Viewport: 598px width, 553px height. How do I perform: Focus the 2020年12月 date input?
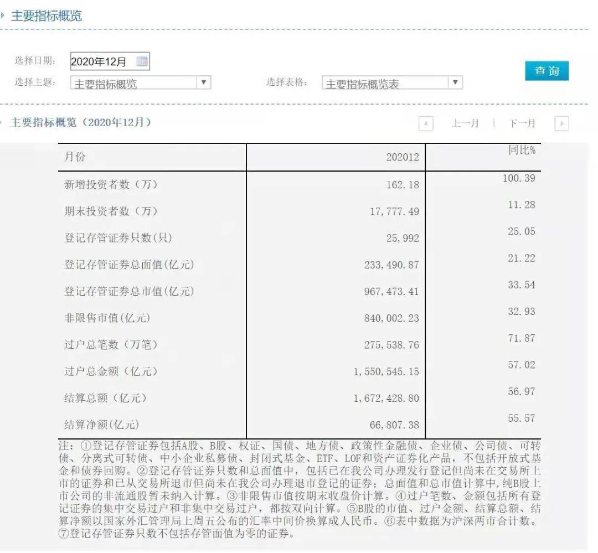[101, 61]
